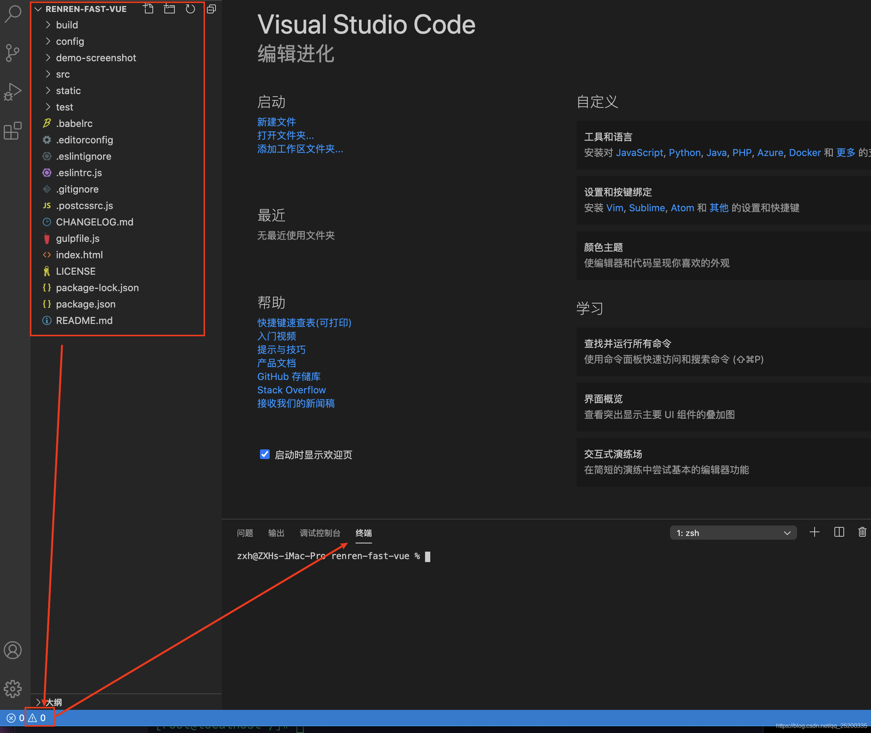The image size is (871, 733).
Task: Add a new terminal with plus icon
Action: click(815, 532)
